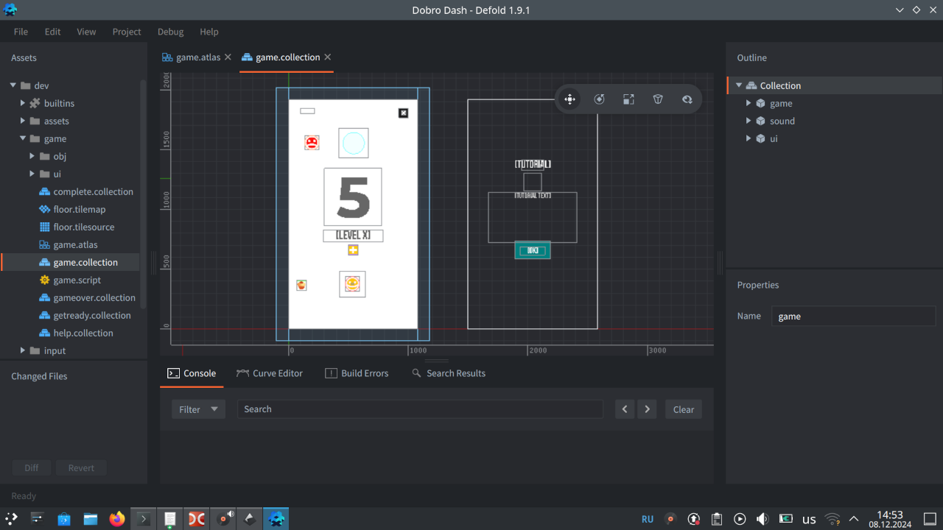943x530 pixels.
Task: Select the Scale tool in scene toolbar
Action: [628, 99]
